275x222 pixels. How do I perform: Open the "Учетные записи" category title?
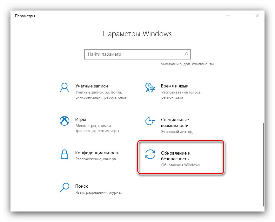pos(91,86)
